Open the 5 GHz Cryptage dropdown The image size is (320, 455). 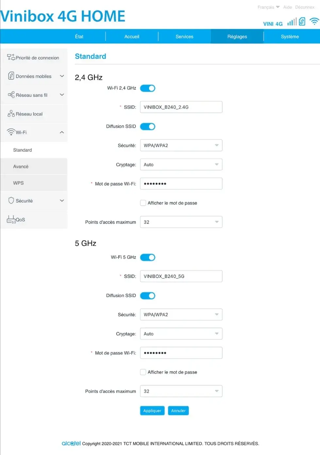[x=181, y=334]
